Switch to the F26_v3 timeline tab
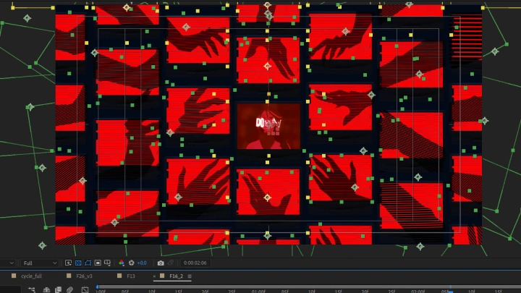 pos(84,276)
